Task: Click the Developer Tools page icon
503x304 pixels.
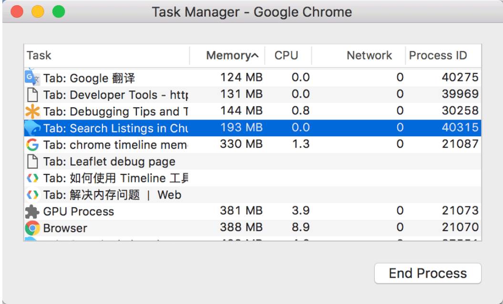Action: (x=31, y=95)
